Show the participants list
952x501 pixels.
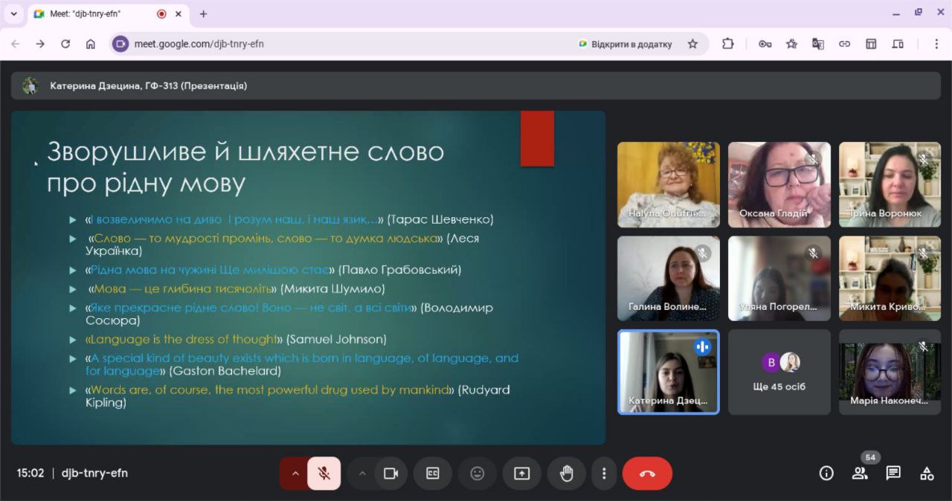(860, 473)
